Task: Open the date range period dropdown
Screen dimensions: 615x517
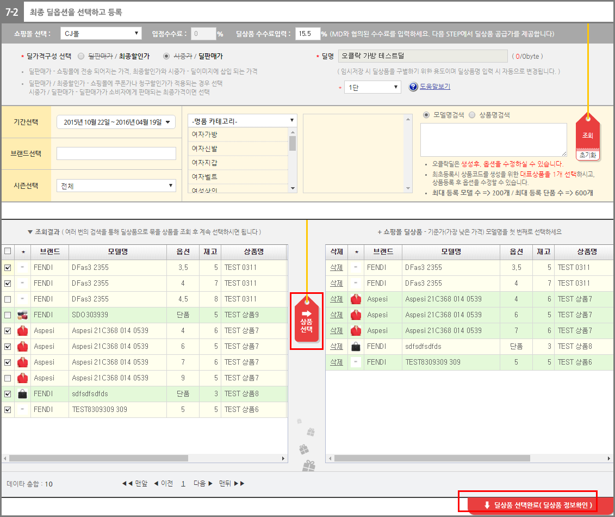Action: tap(116, 122)
